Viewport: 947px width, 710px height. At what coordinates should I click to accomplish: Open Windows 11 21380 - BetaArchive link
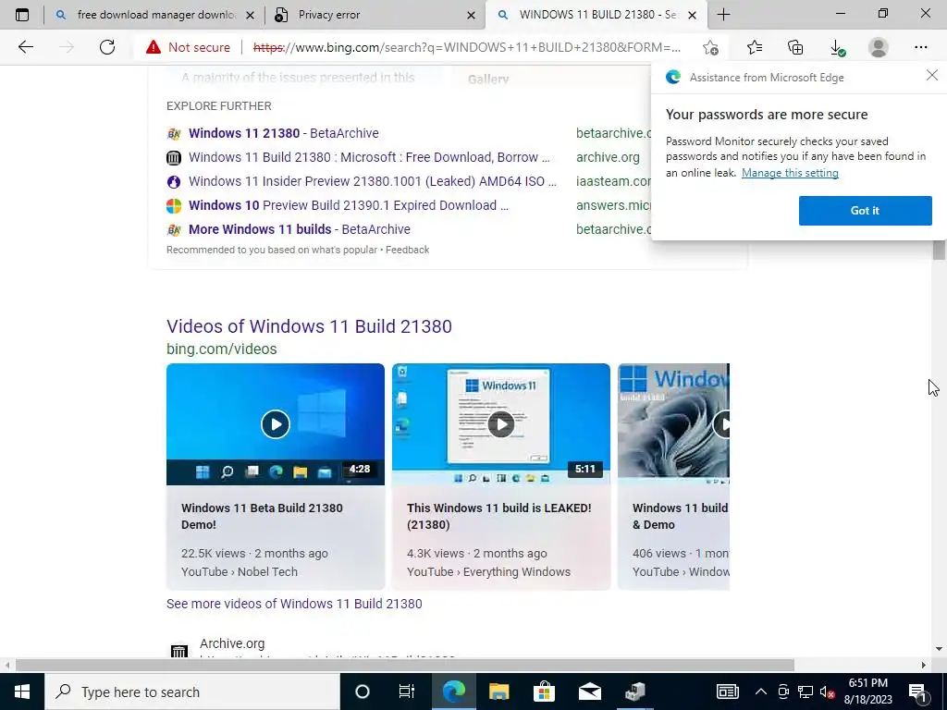tap(284, 133)
